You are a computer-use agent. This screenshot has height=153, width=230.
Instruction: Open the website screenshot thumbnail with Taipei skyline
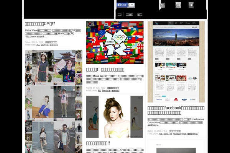[176, 62]
